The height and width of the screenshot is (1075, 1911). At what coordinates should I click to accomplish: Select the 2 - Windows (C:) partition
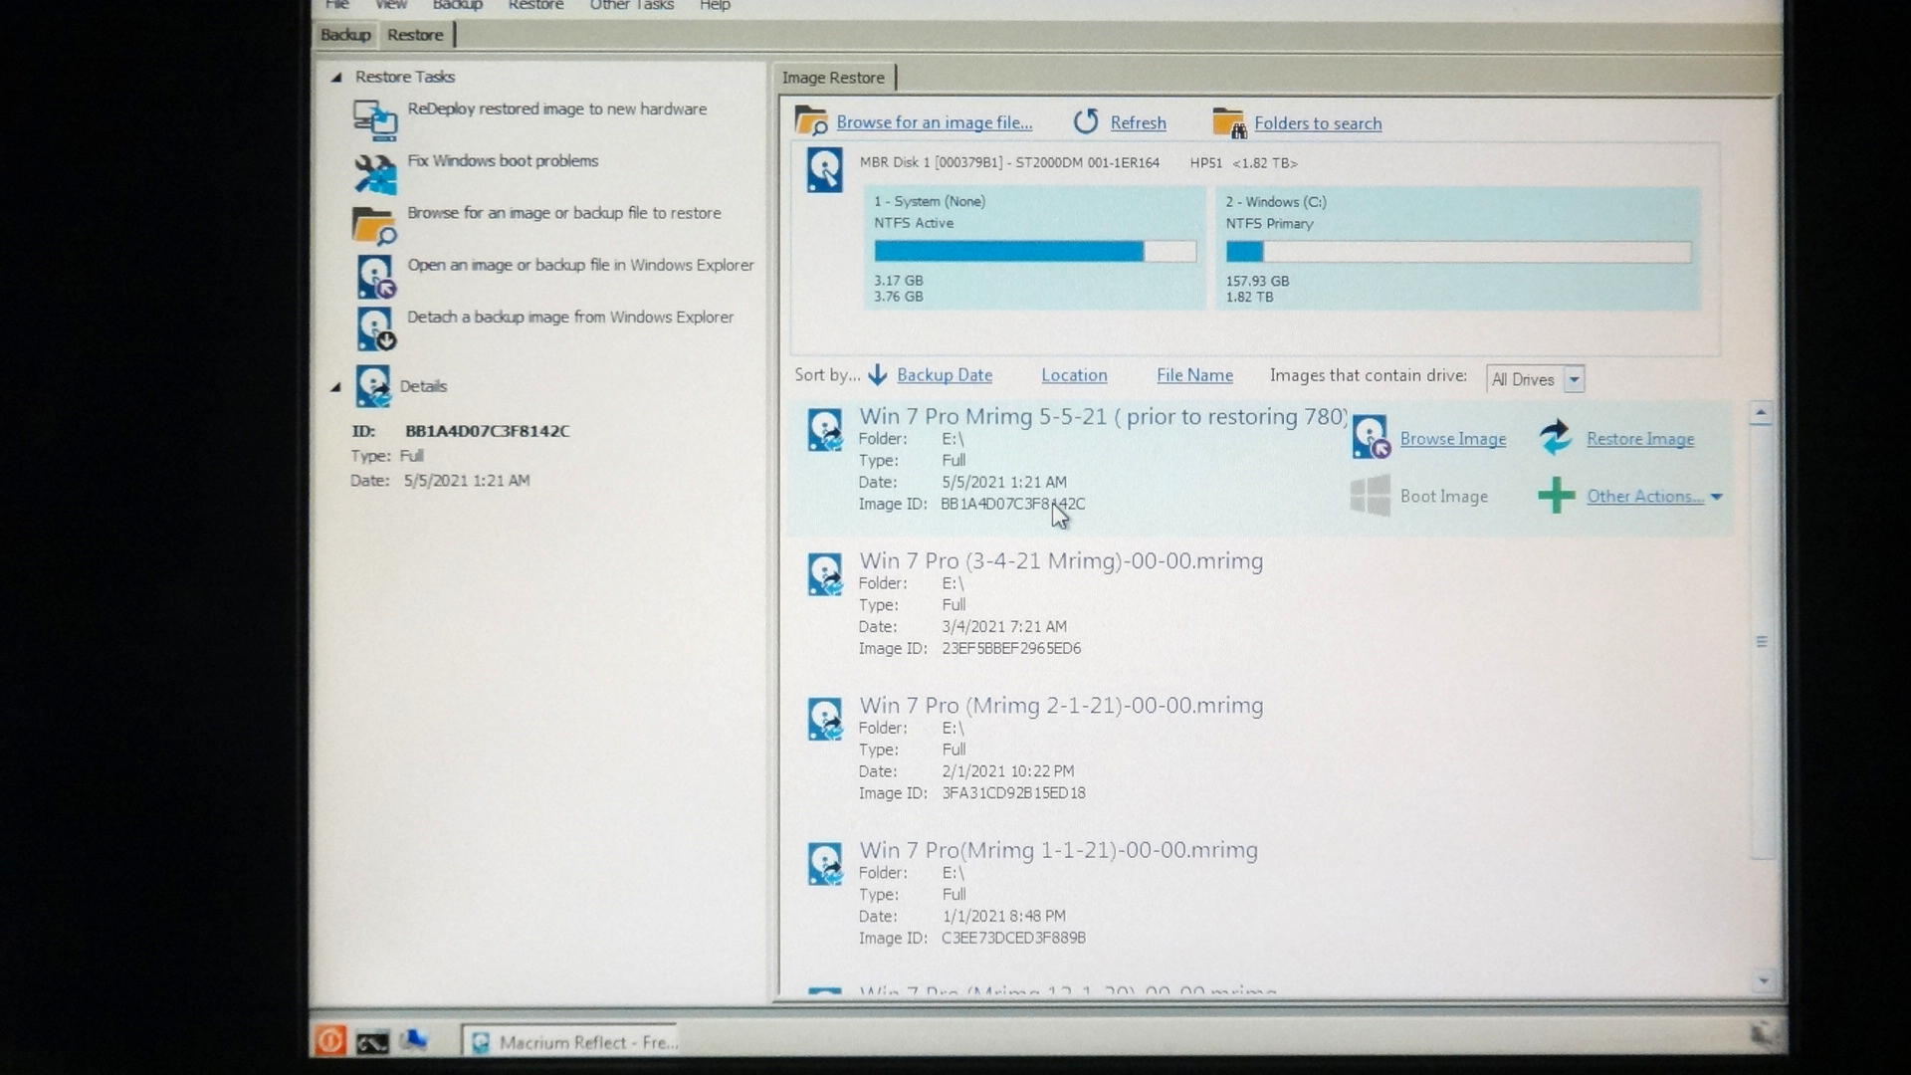click(x=1458, y=248)
